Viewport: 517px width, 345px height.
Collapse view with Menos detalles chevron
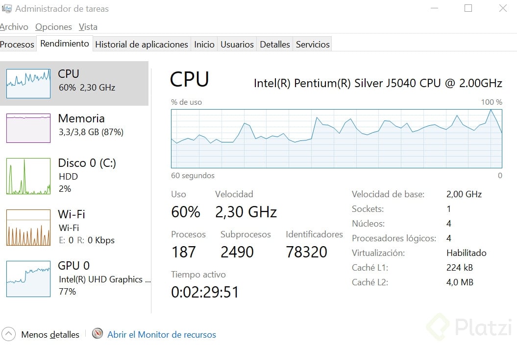[8, 334]
